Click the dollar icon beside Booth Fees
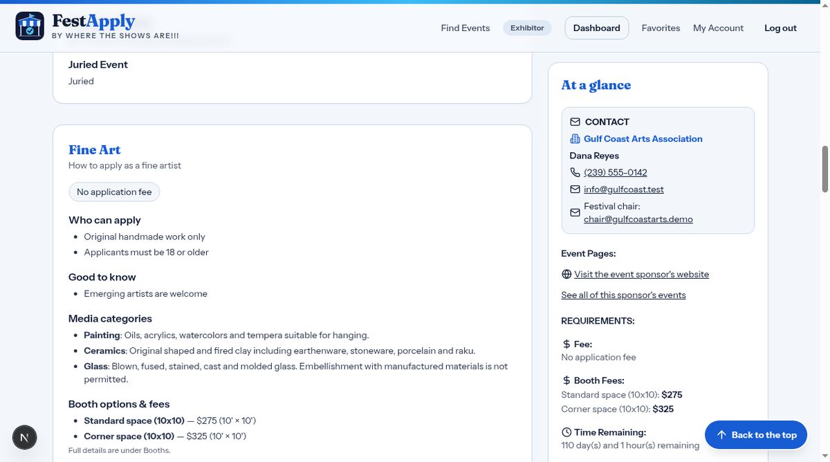The height and width of the screenshot is (462, 830). pos(566,380)
